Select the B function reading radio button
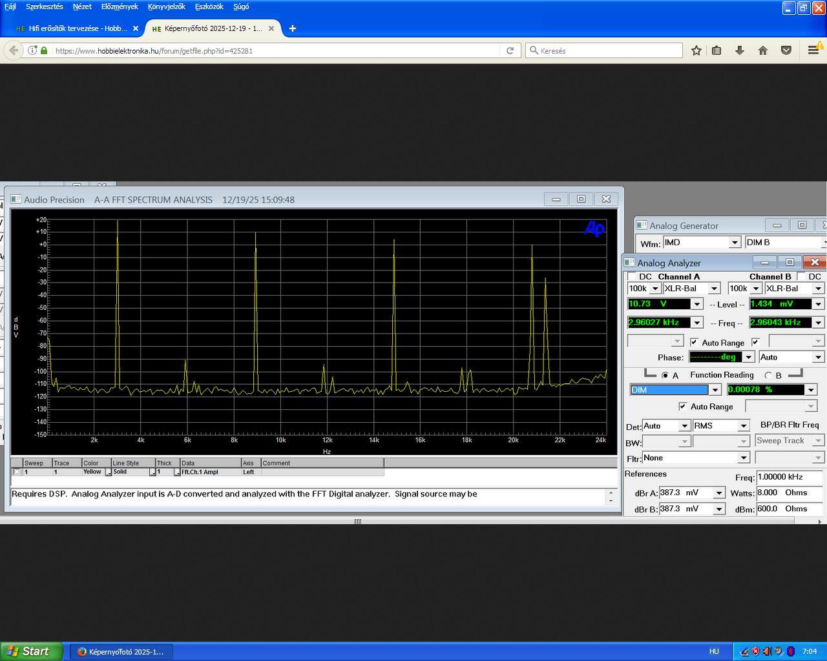 pos(768,376)
